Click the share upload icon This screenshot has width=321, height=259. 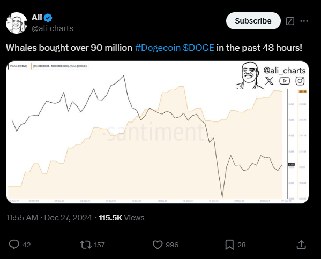tap(301, 245)
